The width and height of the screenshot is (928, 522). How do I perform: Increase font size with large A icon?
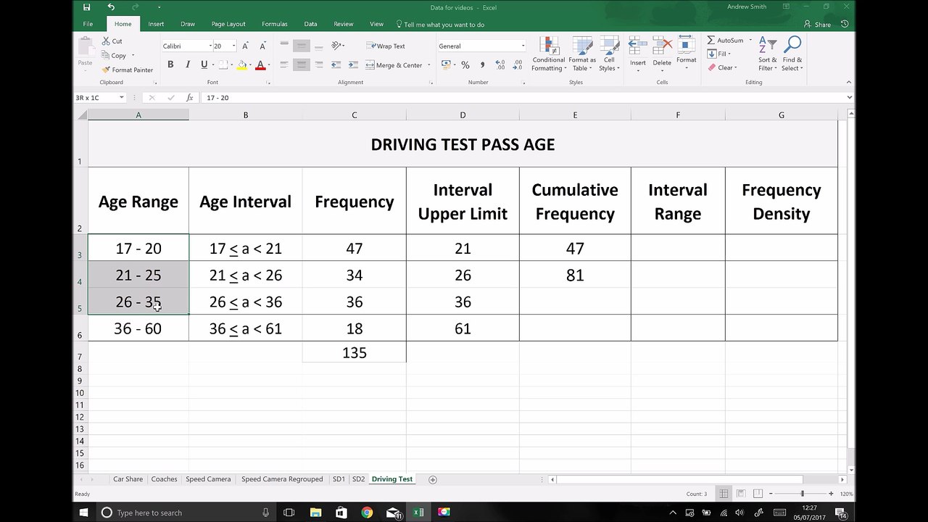(246, 46)
